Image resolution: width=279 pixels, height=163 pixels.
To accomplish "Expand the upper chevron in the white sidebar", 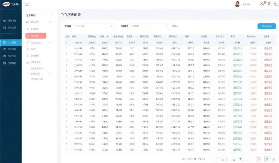I will [50, 22].
